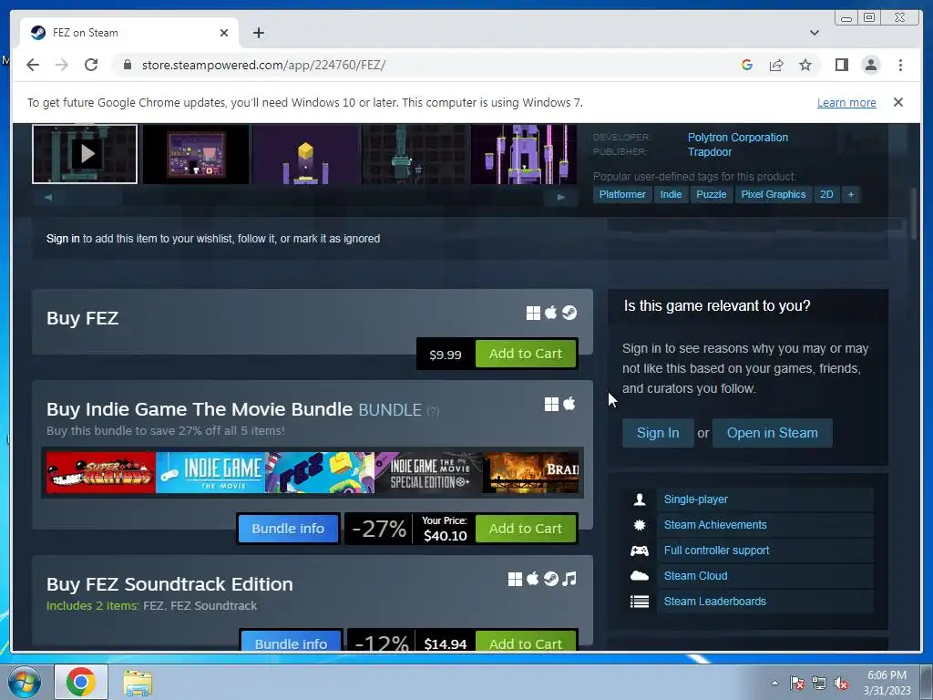933x700 pixels.
Task: Select the fourth dark screenshot thumbnail
Action: [x=415, y=153]
